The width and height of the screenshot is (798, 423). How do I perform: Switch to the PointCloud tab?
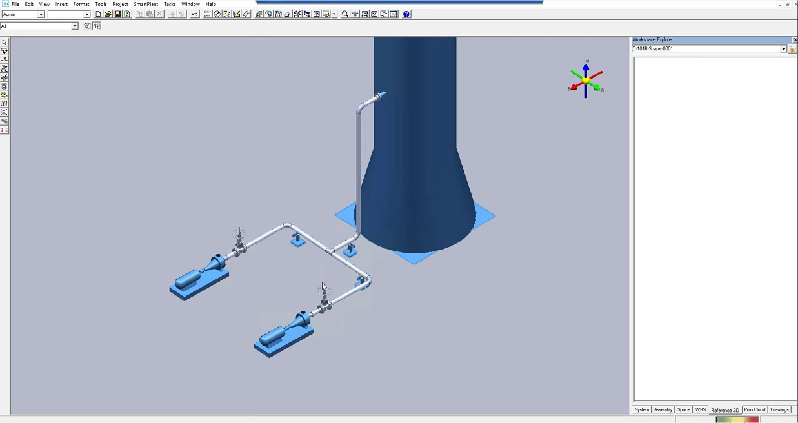pyautogui.click(x=754, y=410)
